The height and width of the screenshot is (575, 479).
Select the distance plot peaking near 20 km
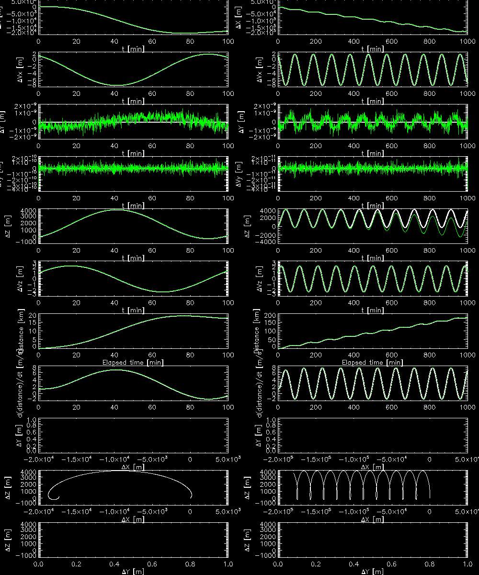[x=133, y=331]
